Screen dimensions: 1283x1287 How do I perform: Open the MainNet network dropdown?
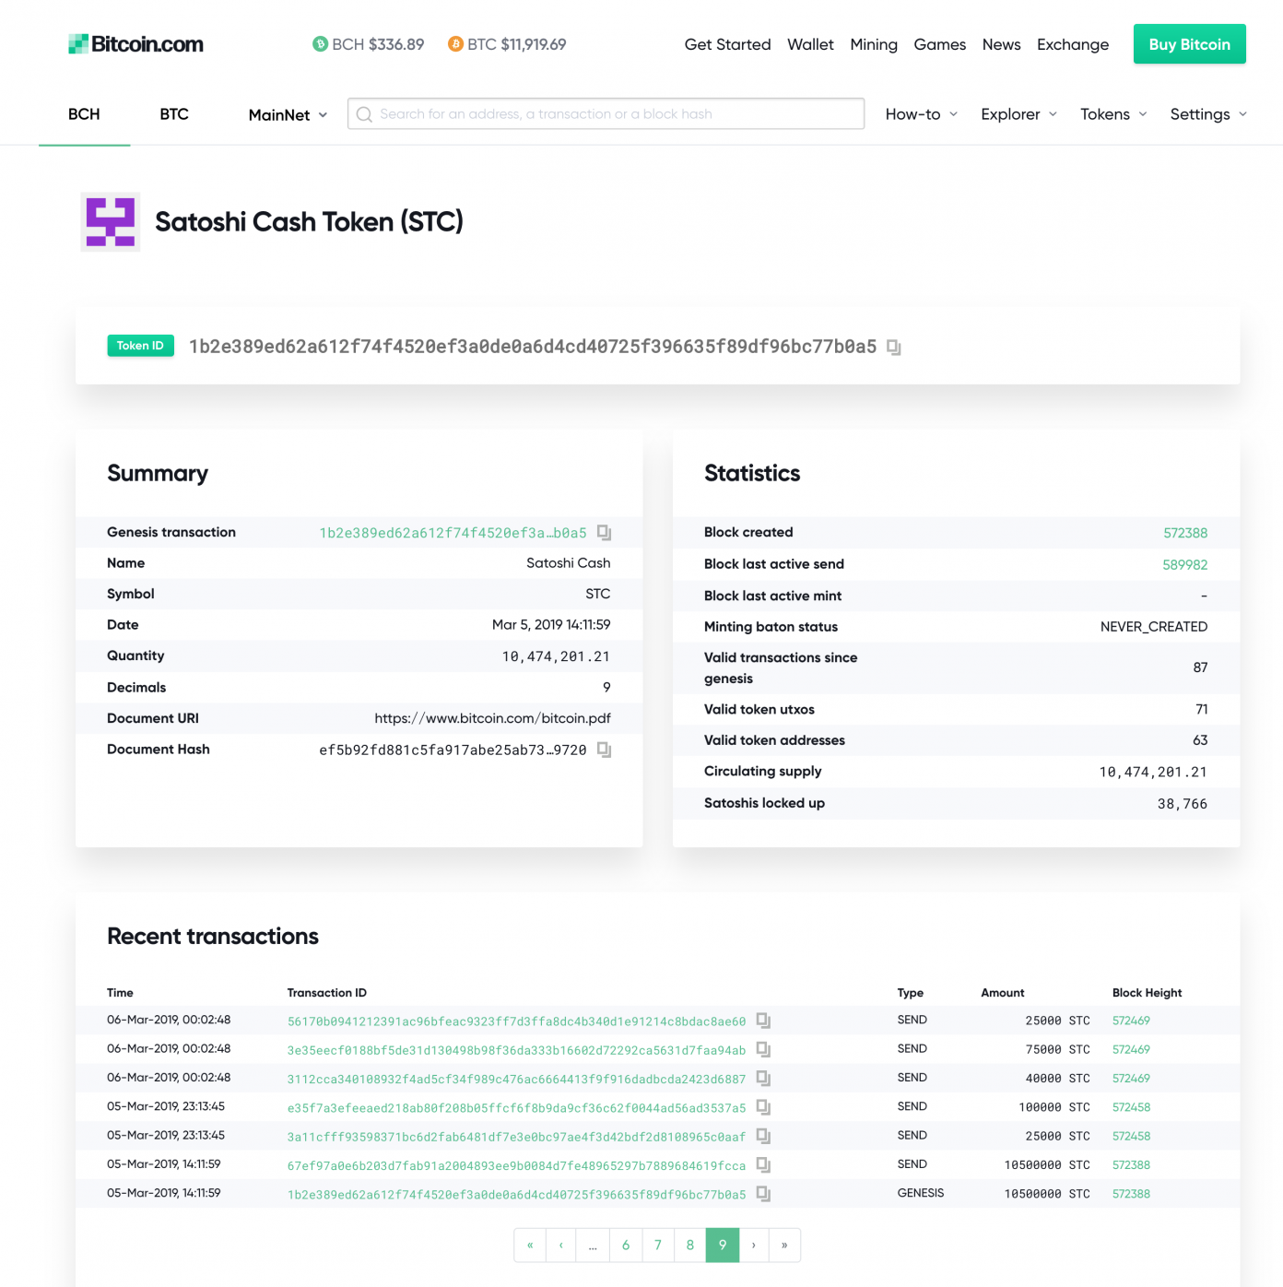pos(287,114)
